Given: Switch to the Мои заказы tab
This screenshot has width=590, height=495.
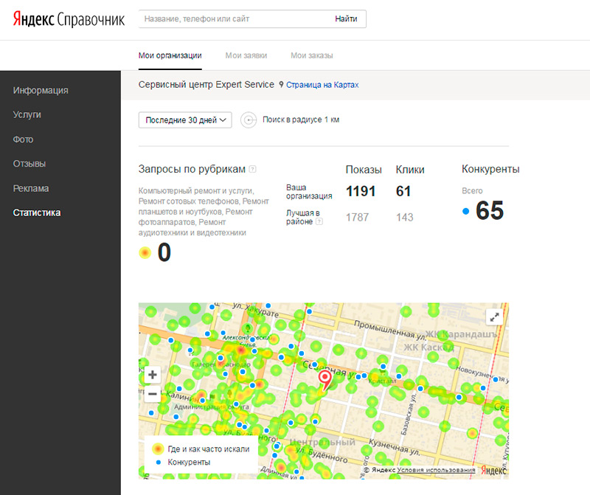Looking at the screenshot, I should [x=311, y=55].
